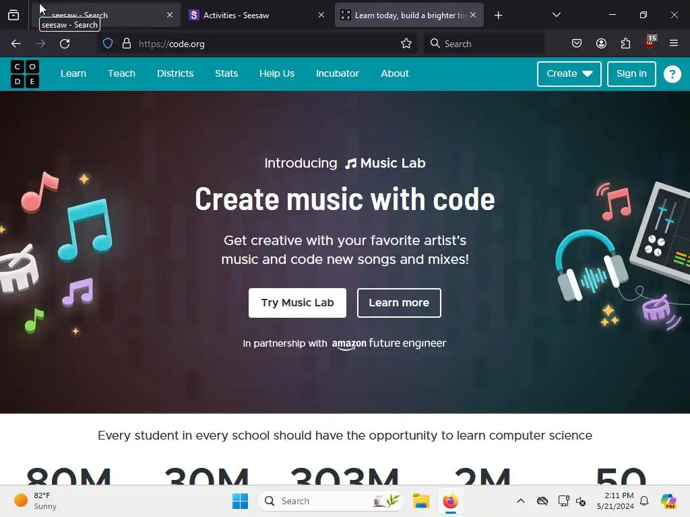Open a new browser tab
The height and width of the screenshot is (517, 690).
(498, 15)
